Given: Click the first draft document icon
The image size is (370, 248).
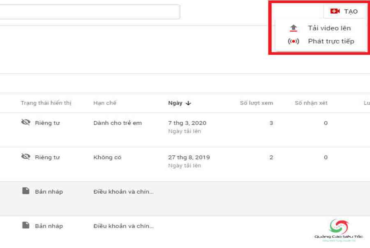Looking at the screenshot, I should pyautogui.click(x=26, y=191).
